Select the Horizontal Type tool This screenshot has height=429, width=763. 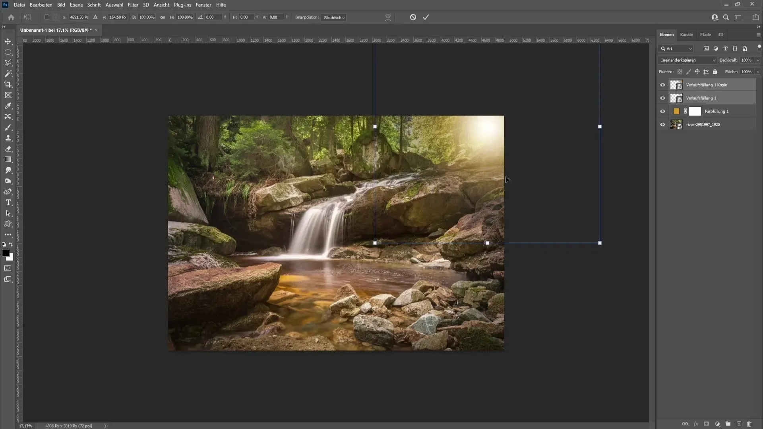point(8,203)
